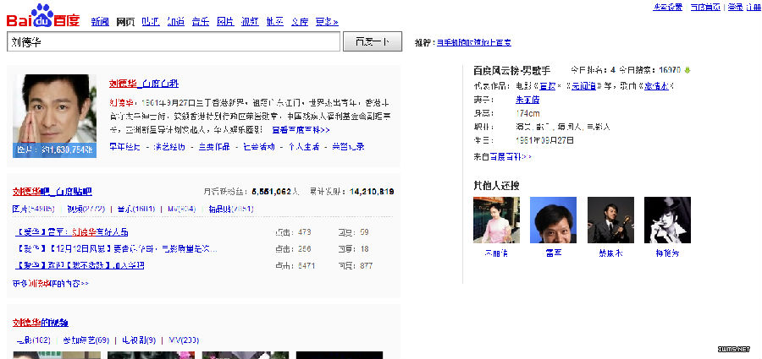
Task: Open the MV videos link under 刘德华的视频
Action: click(184, 340)
